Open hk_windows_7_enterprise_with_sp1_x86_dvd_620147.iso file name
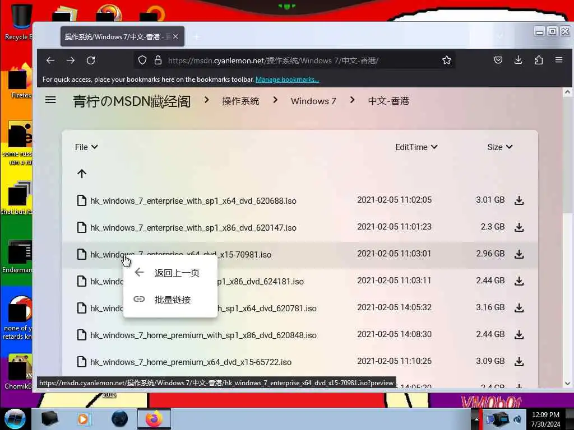 coord(193,228)
